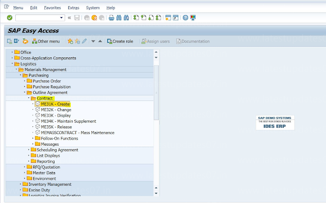This screenshot has width=326, height=203.
Task: Click the Other menu button
Action: [46, 42]
